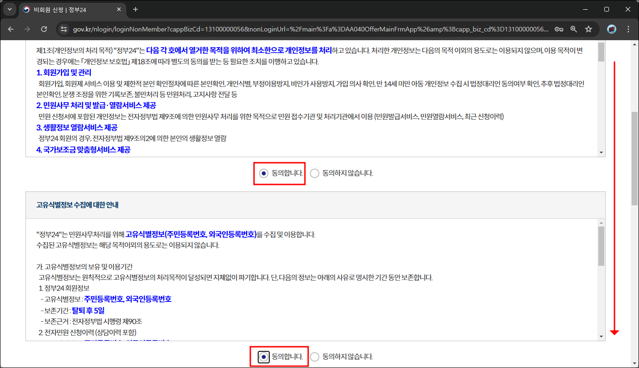
Task: Click 고유식별정보 box scroll up arrow
Action: tap(601, 223)
